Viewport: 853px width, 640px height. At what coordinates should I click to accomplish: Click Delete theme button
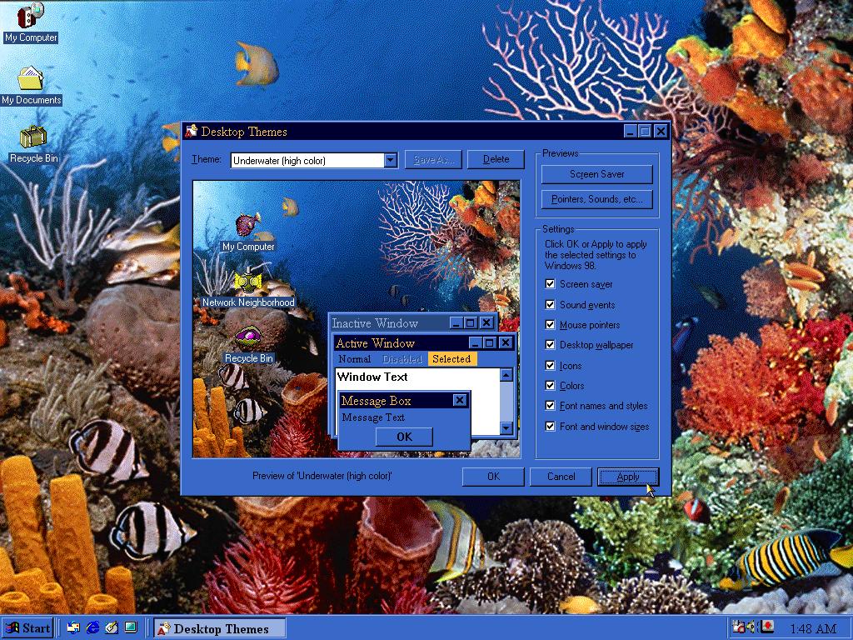496,159
